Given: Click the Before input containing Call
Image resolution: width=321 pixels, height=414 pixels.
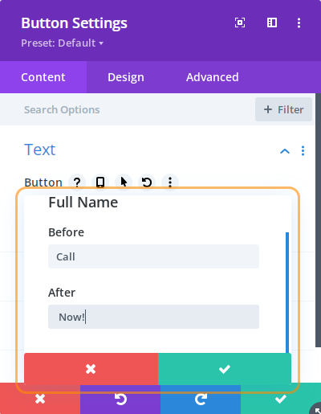Looking at the screenshot, I should point(153,256).
